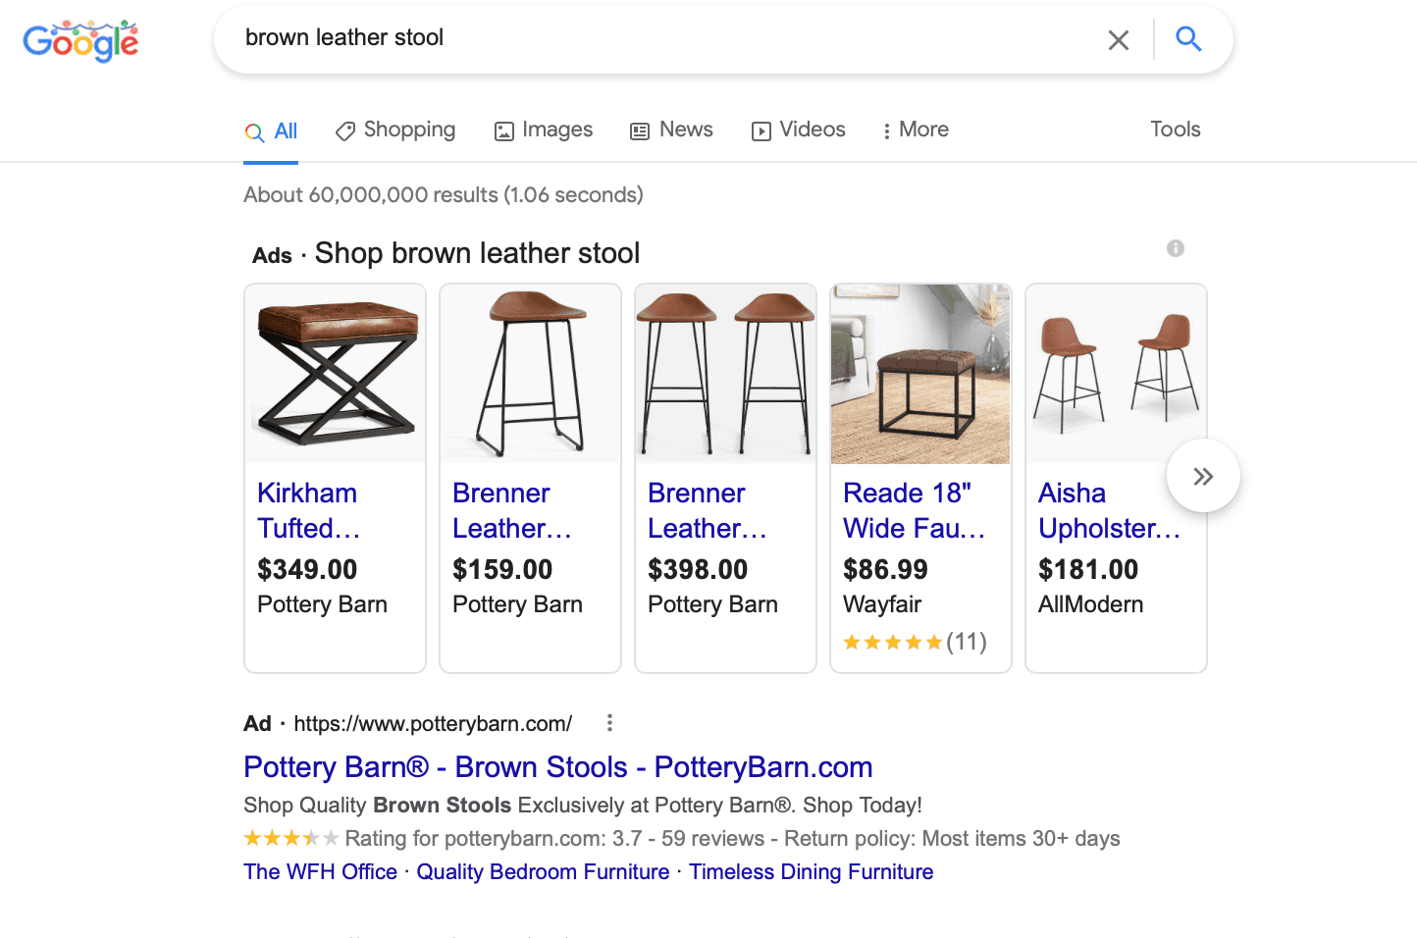Screen dimensions: 1417x938
Task: Follow the Quality Bedroom Furniture link
Action: click(x=543, y=872)
